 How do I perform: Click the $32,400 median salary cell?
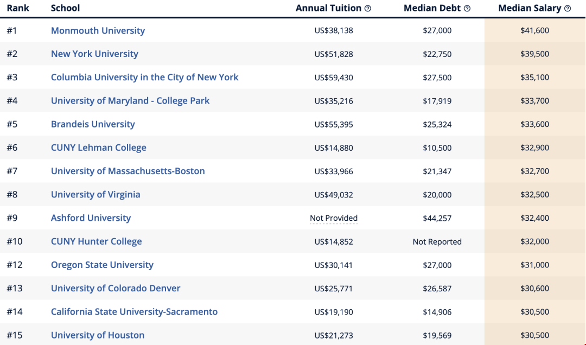tap(535, 218)
